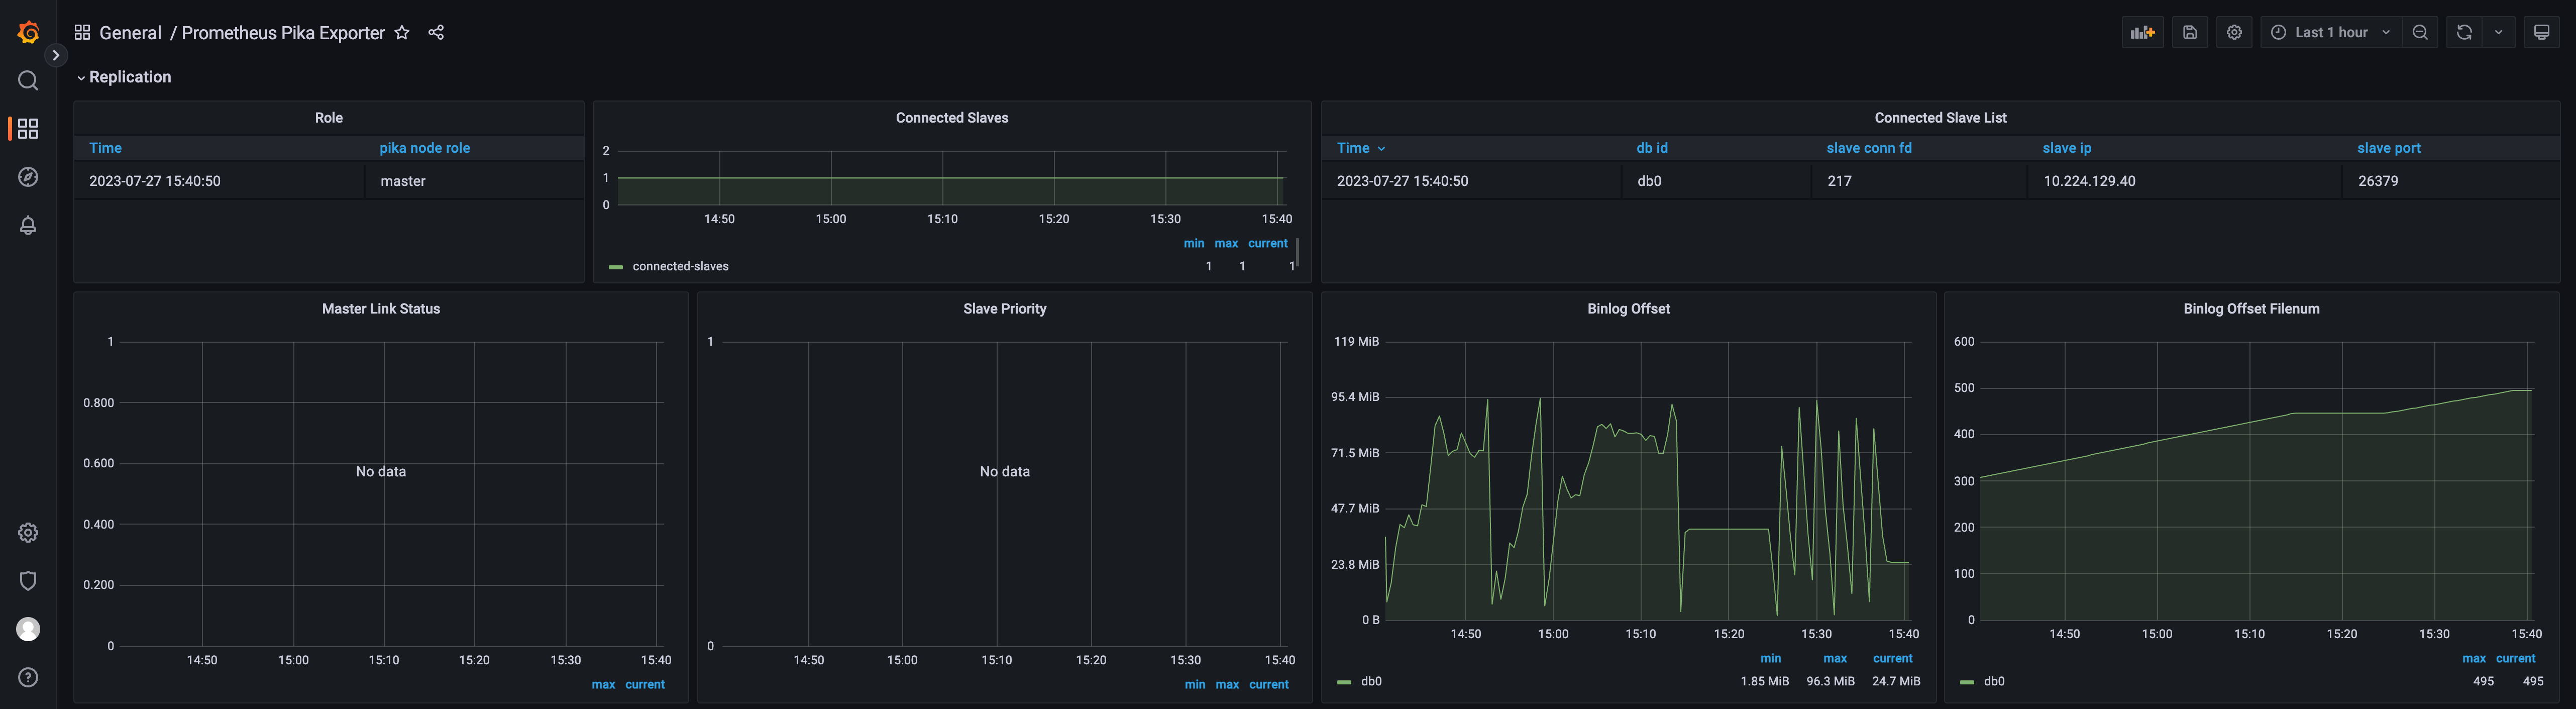2576x709 pixels.
Task: Toggle db0 series in Binlog Offset legend
Action: pyautogui.click(x=1371, y=682)
